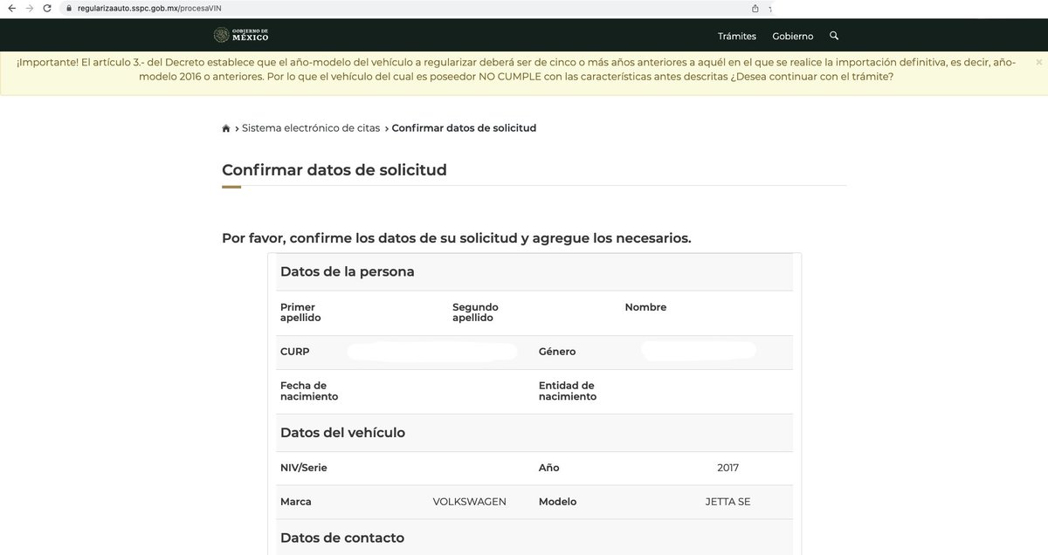Click the Entidad de nacimiento label
Viewport: 1048px width, 555px height.
[568, 391]
